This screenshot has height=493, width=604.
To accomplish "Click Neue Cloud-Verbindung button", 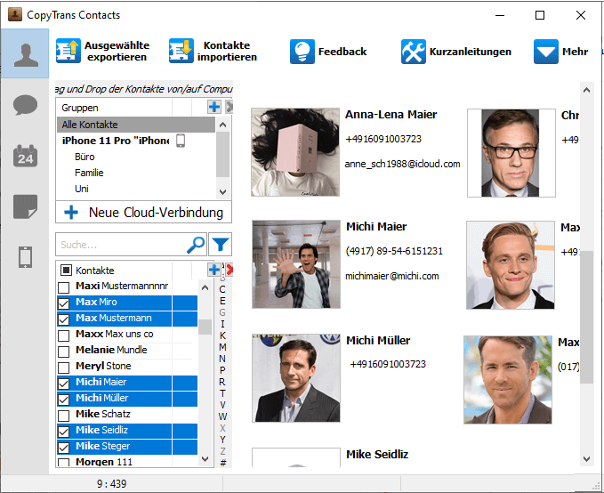I will [144, 213].
